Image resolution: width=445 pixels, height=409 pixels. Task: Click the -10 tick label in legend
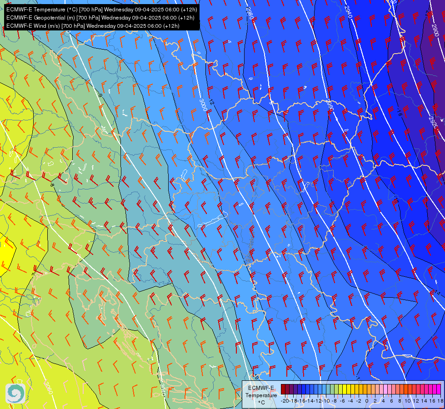[325, 401]
